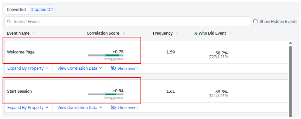Click the scrollbar up arrow
This screenshot has height=119, width=301.
[x=291, y=43]
